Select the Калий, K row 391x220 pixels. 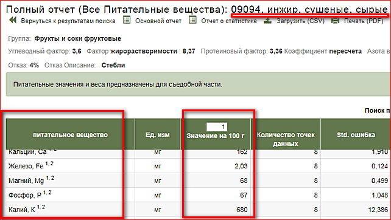coord(199,209)
